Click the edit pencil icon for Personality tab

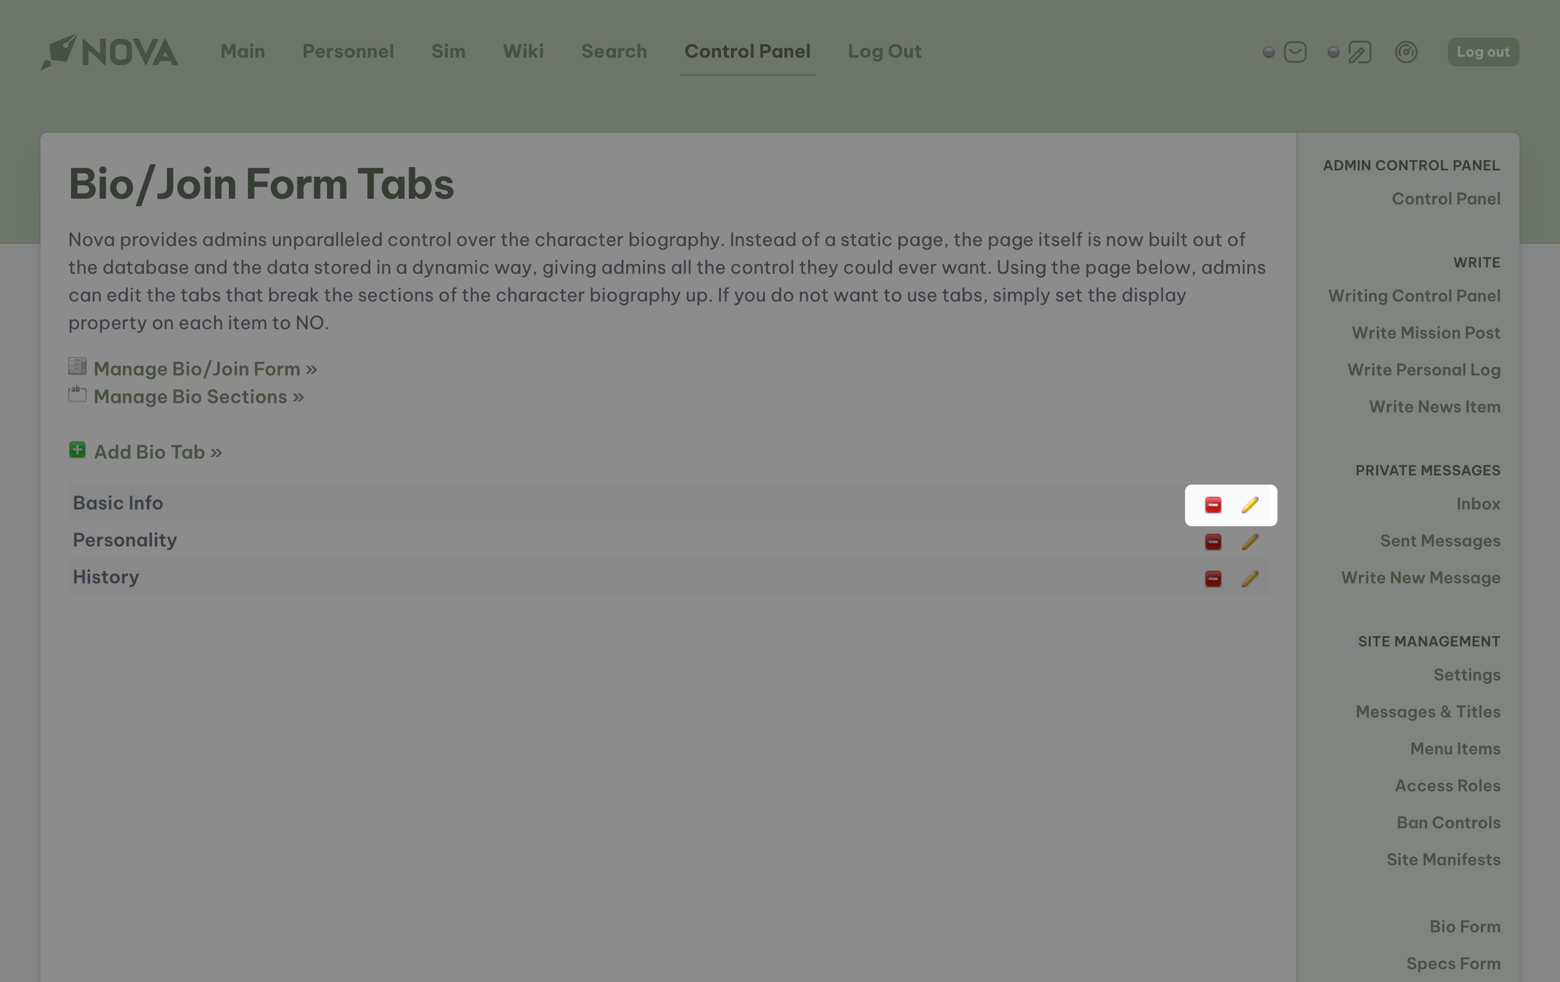1250,541
